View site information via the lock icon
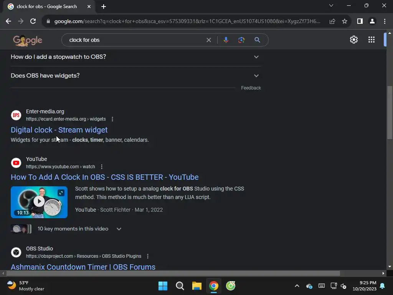The image size is (393, 295). (48, 22)
